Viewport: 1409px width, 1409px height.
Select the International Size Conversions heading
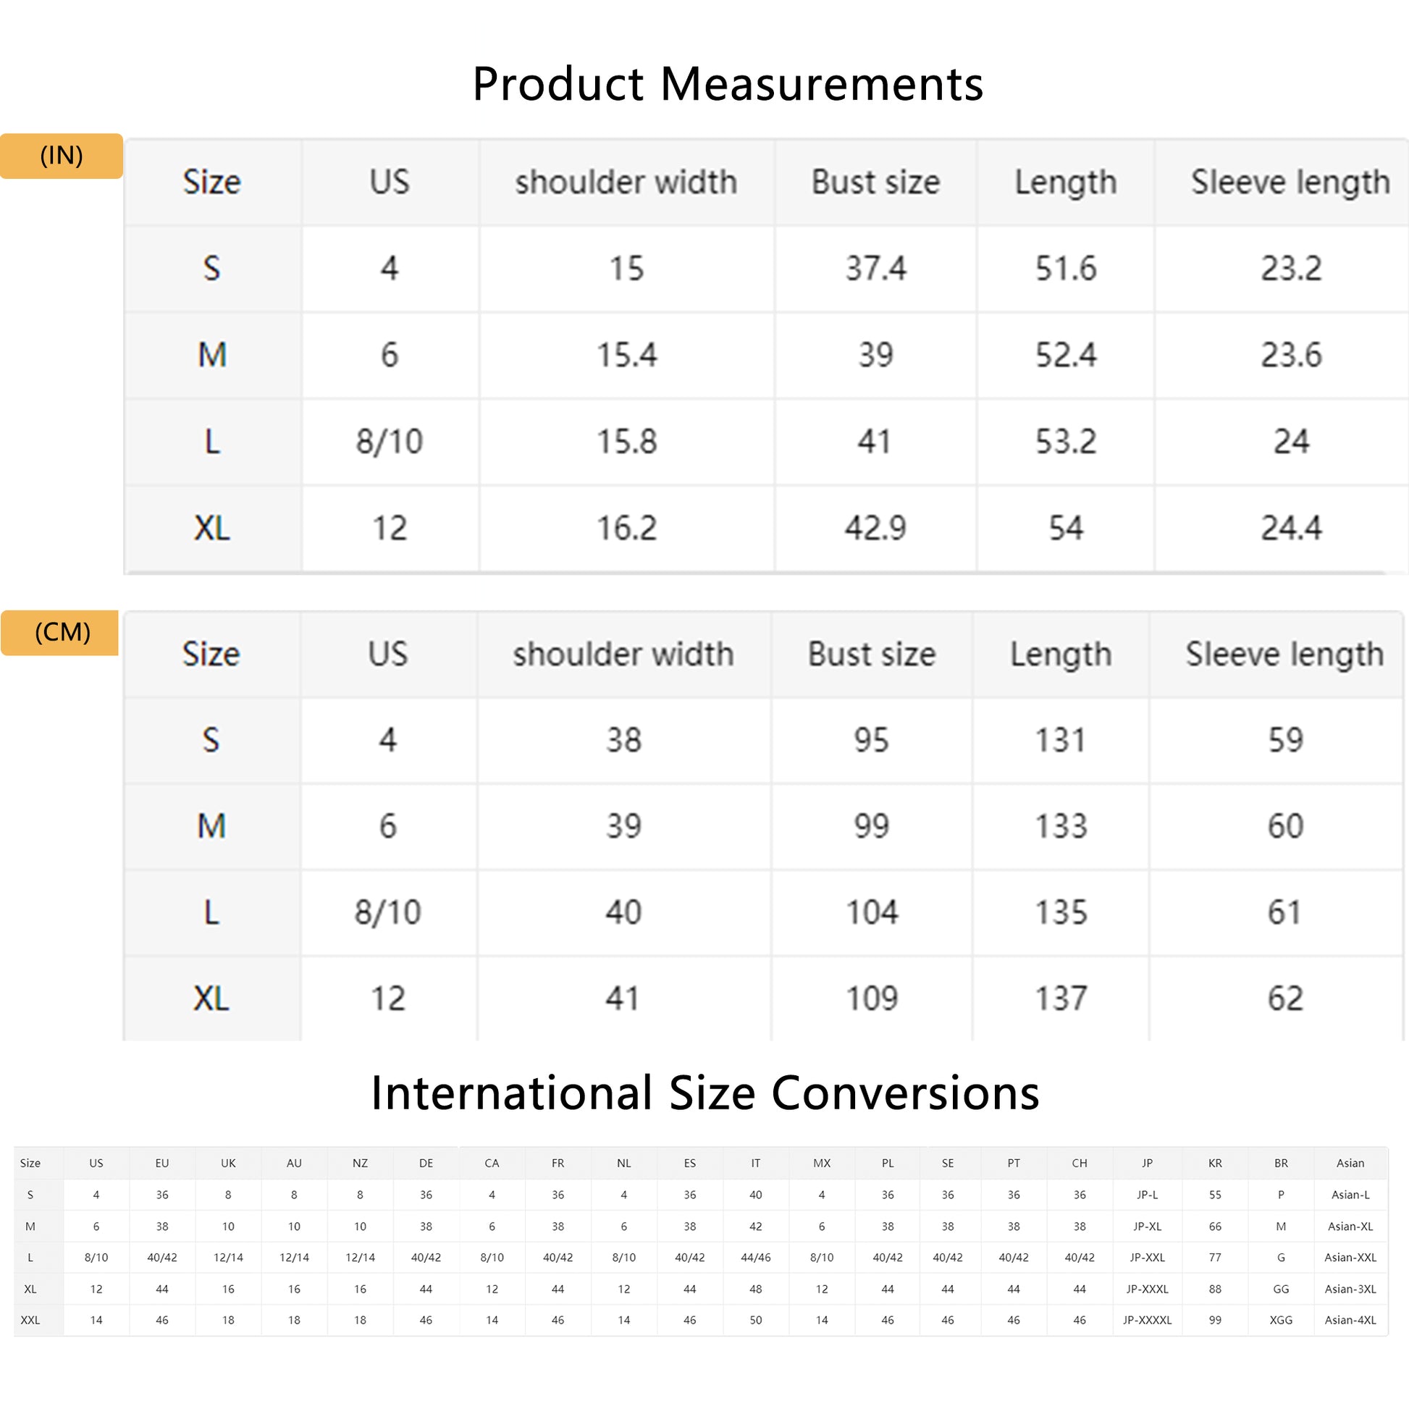[704, 1093]
